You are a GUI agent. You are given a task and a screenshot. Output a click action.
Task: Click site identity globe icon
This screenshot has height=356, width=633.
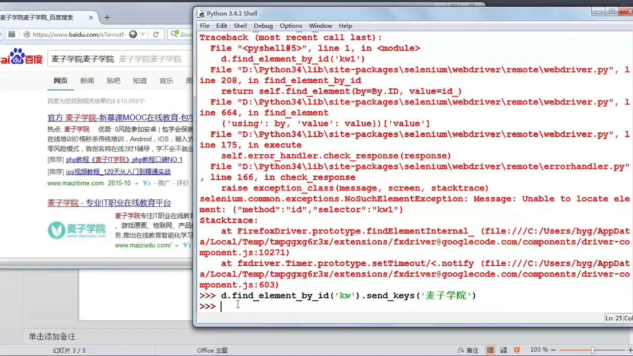click(x=26, y=35)
